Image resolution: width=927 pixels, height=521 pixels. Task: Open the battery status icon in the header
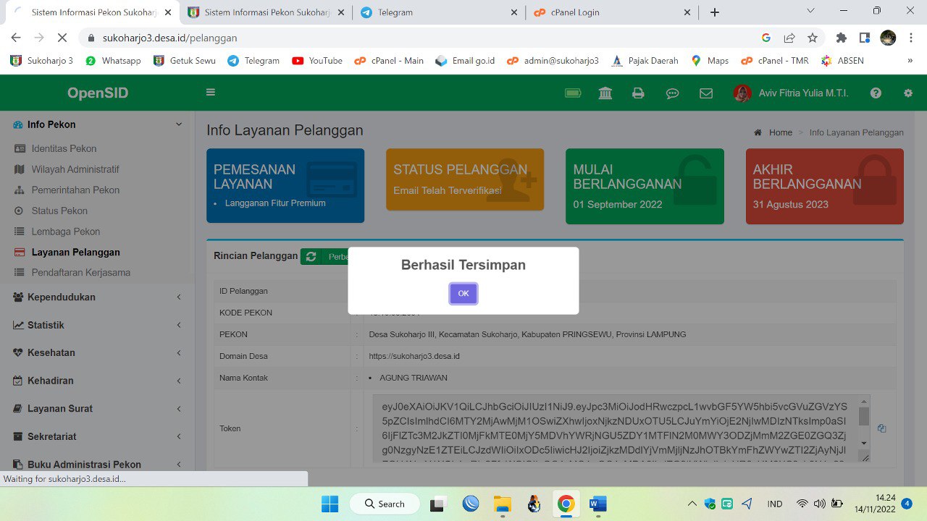[572, 92]
